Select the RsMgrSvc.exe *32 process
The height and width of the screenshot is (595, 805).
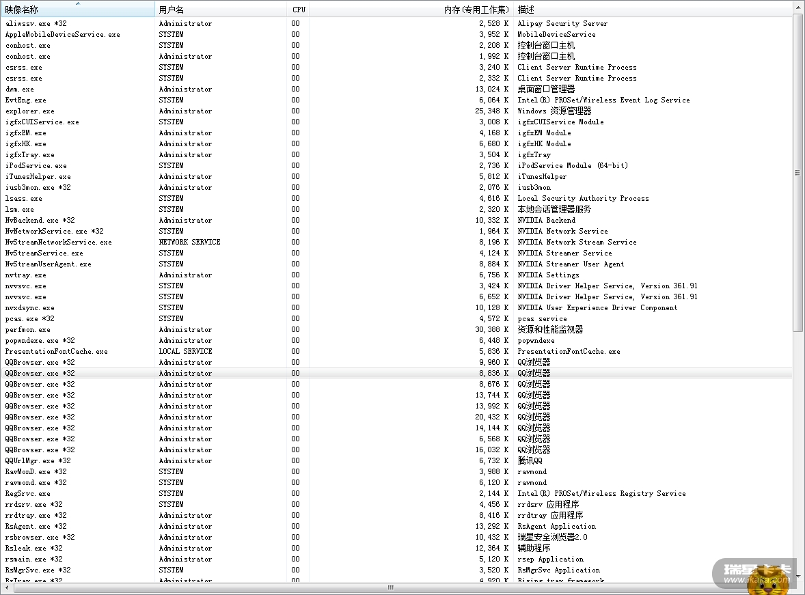(x=396, y=570)
